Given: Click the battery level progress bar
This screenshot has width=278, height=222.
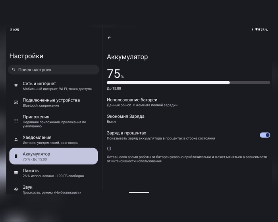Looking at the screenshot, I should [x=188, y=82].
